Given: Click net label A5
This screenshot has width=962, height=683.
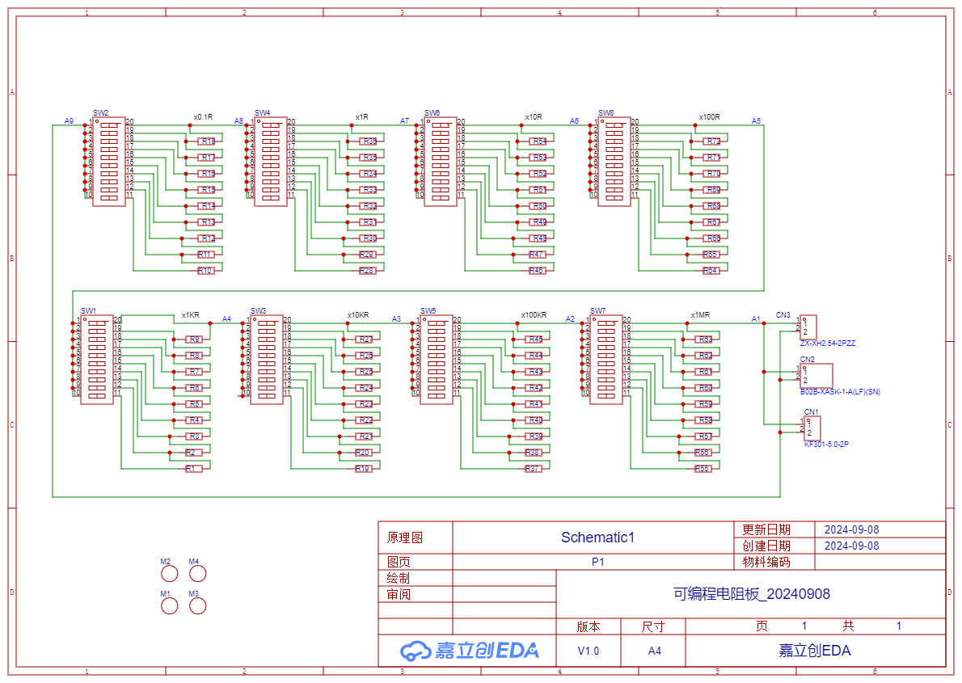Looking at the screenshot, I should point(756,121).
